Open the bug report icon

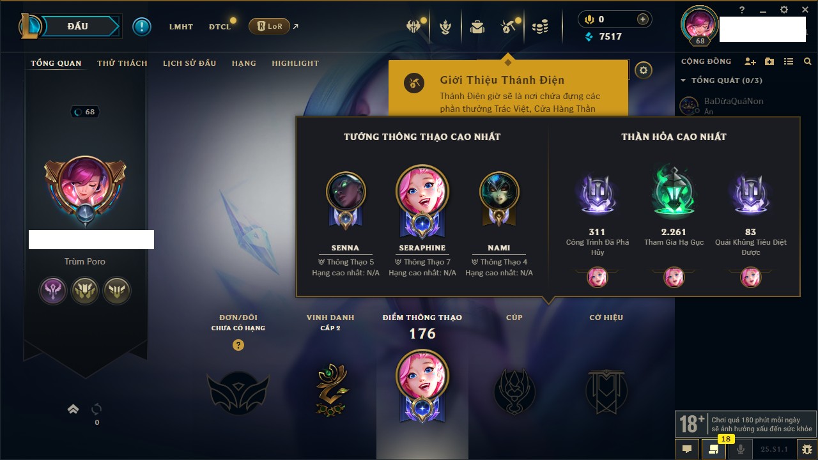pos(807,449)
